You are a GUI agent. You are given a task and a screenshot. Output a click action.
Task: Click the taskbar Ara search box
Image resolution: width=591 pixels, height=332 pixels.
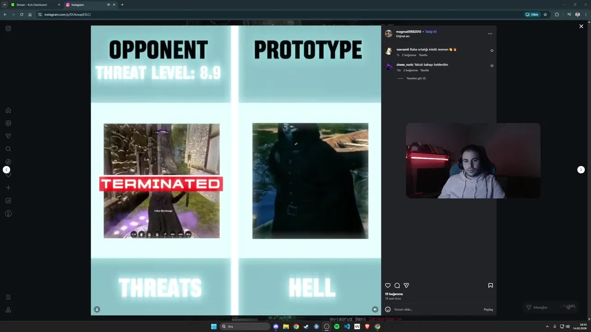tap(245, 326)
